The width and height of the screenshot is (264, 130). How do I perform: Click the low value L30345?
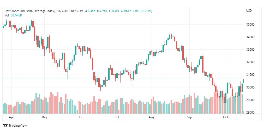[x=114, y=11]
